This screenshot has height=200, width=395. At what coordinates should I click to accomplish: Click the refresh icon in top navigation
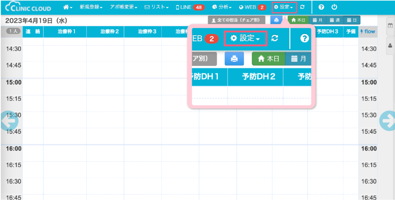(x=302, y=7)
